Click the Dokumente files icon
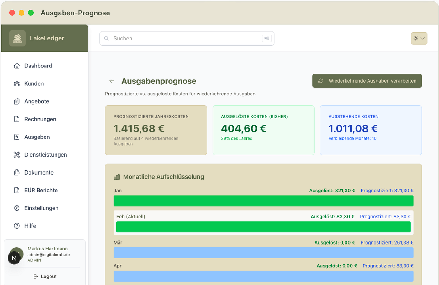 [x=17, y=172]
